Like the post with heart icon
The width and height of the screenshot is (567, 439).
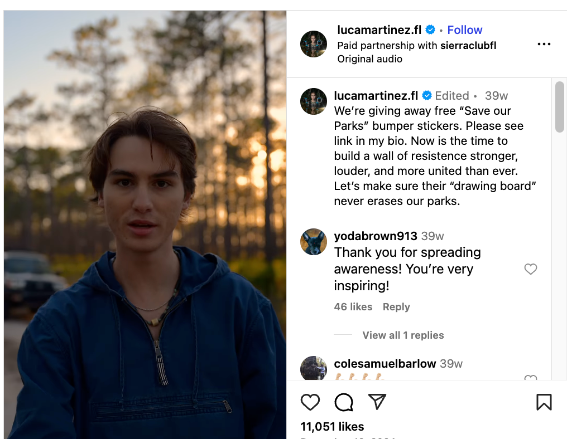pyautogui.click(x=310, y=402)
